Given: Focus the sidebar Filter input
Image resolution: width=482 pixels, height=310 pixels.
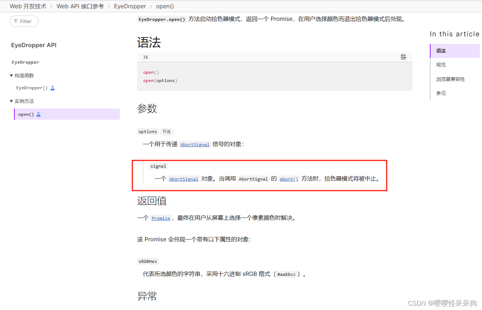Looking at the screenshot, I should click(x=24, y=21).
